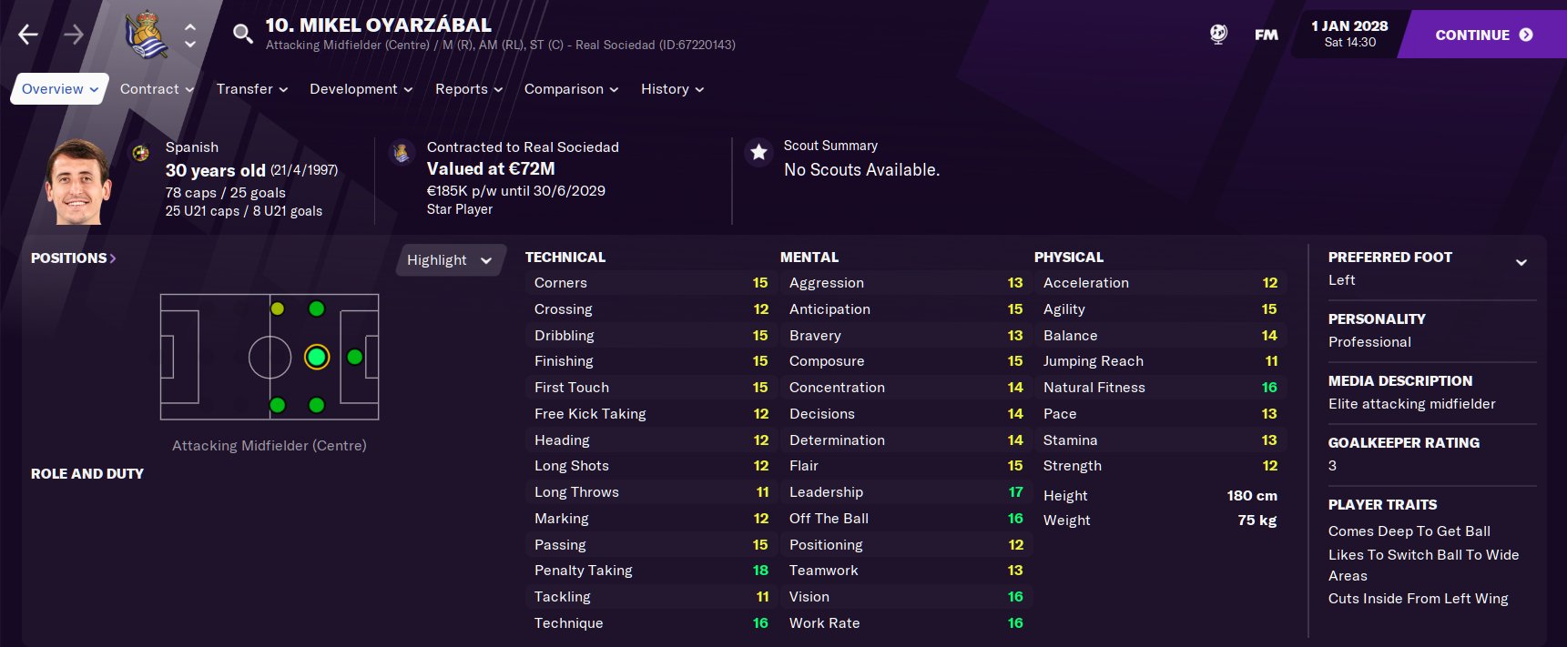Viewport: 1567px width, 647px height.
Task: Open the Positions section link
Action: point(74,258)
